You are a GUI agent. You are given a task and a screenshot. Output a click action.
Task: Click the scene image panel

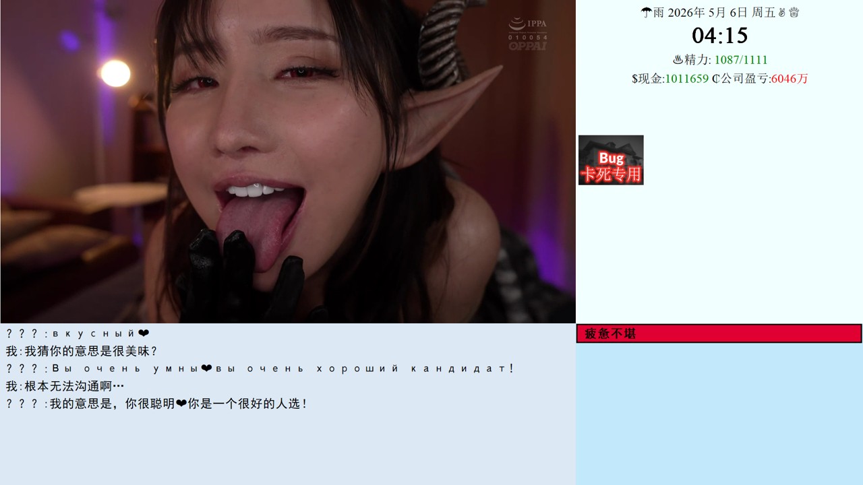[288, 162]
